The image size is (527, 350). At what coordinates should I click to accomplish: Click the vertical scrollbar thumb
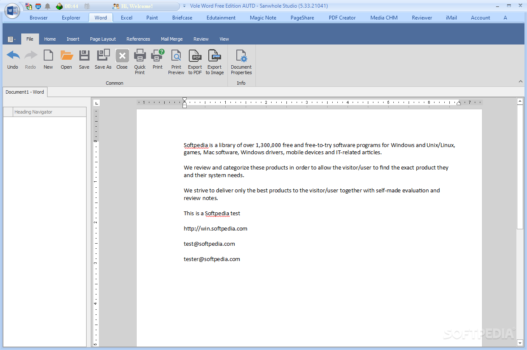520,167
